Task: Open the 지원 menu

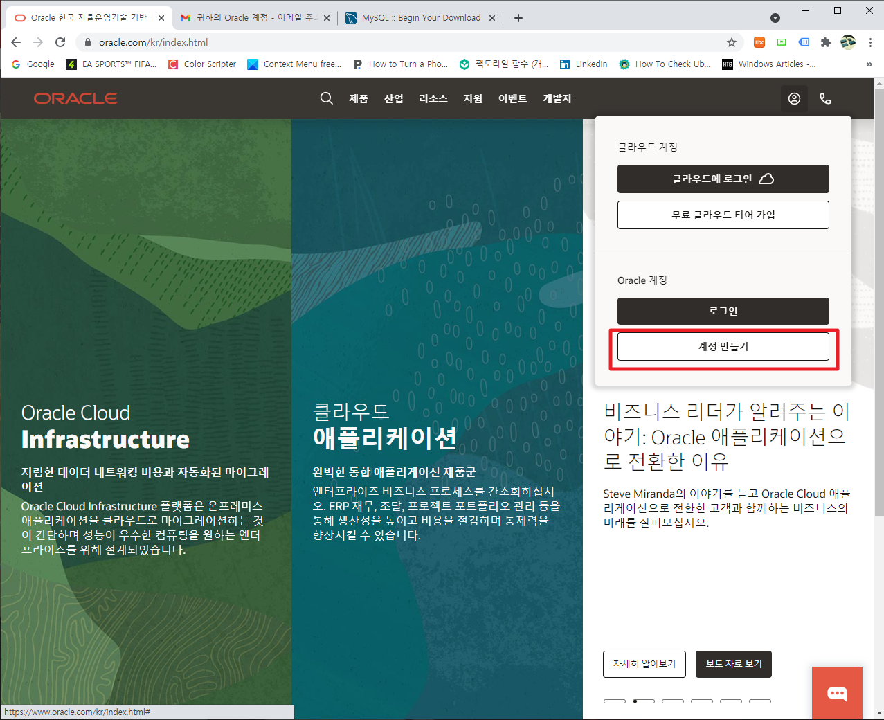Action: [473, 98]
